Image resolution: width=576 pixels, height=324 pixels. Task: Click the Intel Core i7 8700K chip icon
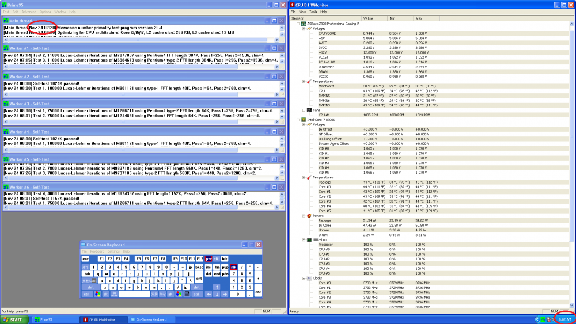(304, 120)
